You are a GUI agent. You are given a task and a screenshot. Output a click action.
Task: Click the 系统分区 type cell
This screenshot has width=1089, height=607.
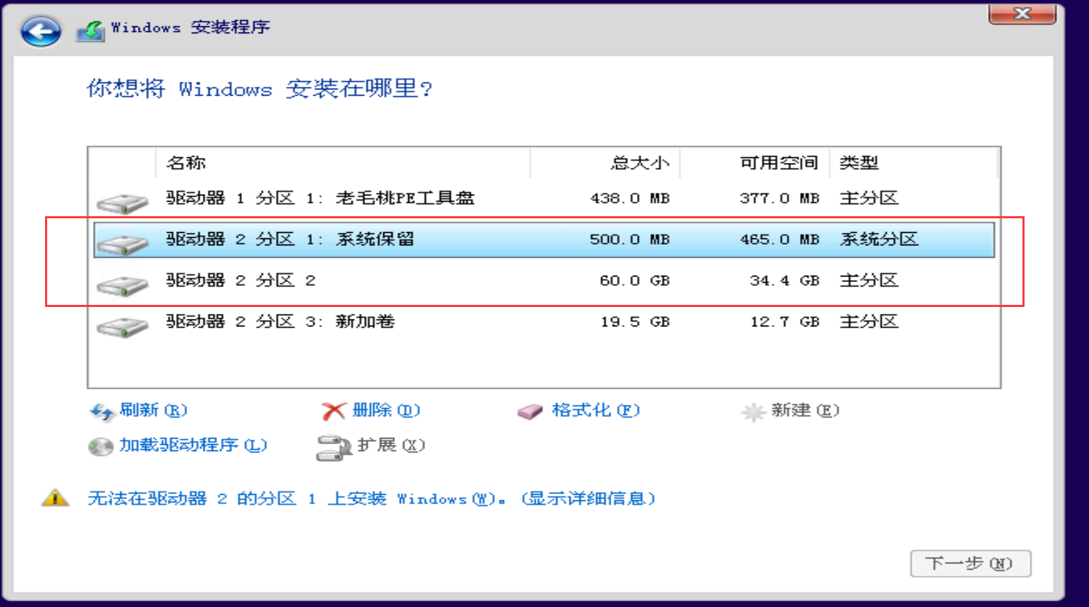click(879, 240)
